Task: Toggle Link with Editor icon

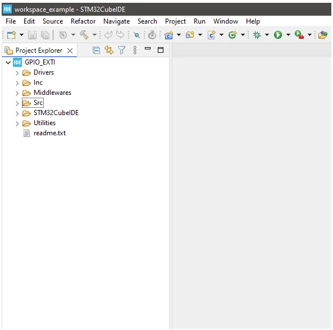Action: (109, 51)
